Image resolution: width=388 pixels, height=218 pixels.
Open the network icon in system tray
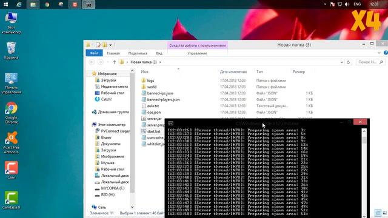[x=339, y=4]
